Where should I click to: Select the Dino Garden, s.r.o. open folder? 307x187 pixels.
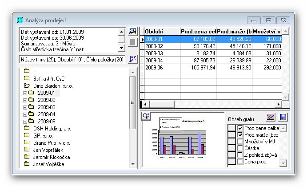point(53,85)
